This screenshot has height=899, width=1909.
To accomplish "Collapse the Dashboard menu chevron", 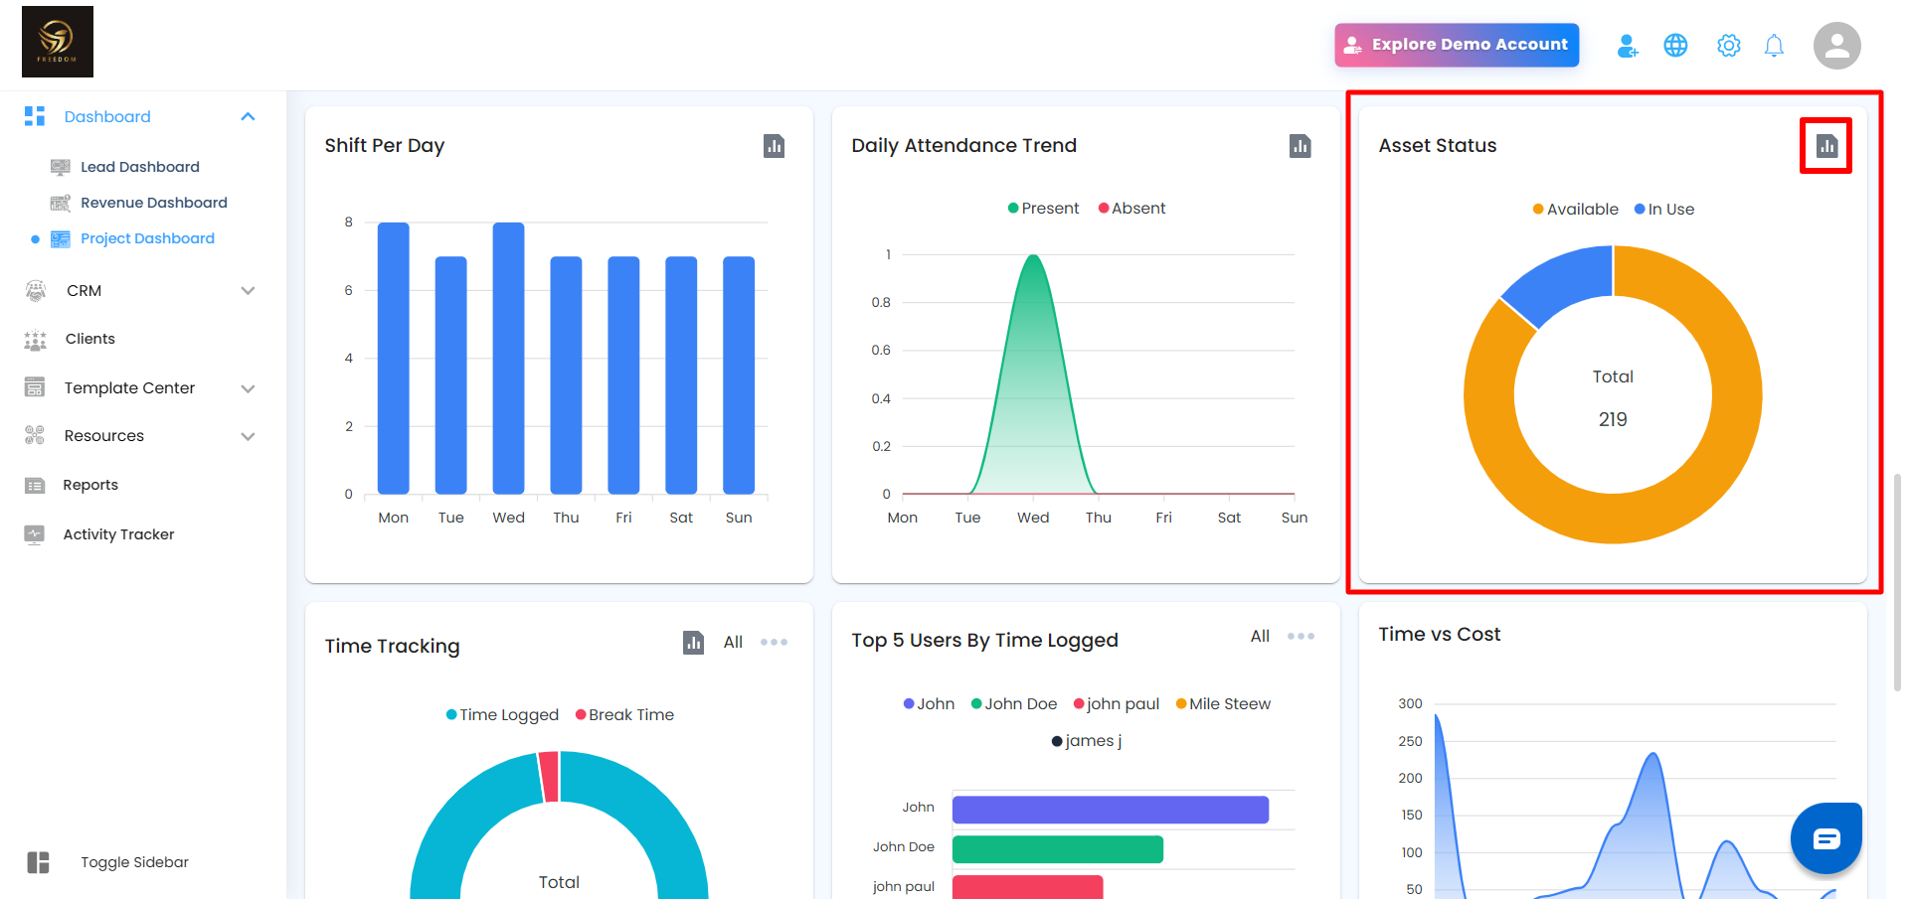I will tap(248, 117).
